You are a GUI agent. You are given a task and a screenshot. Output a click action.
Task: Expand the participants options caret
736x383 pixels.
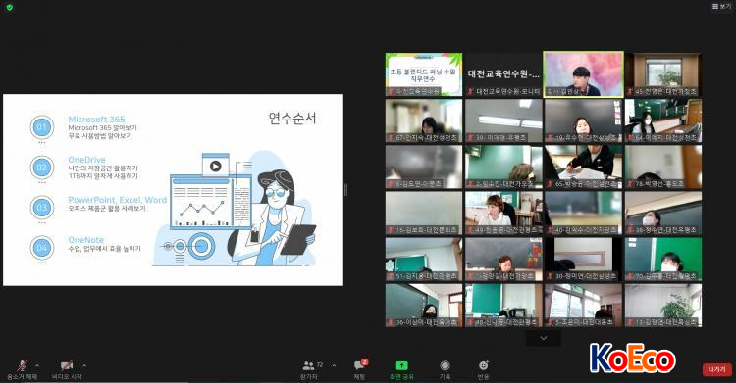[x=334, y=365]
